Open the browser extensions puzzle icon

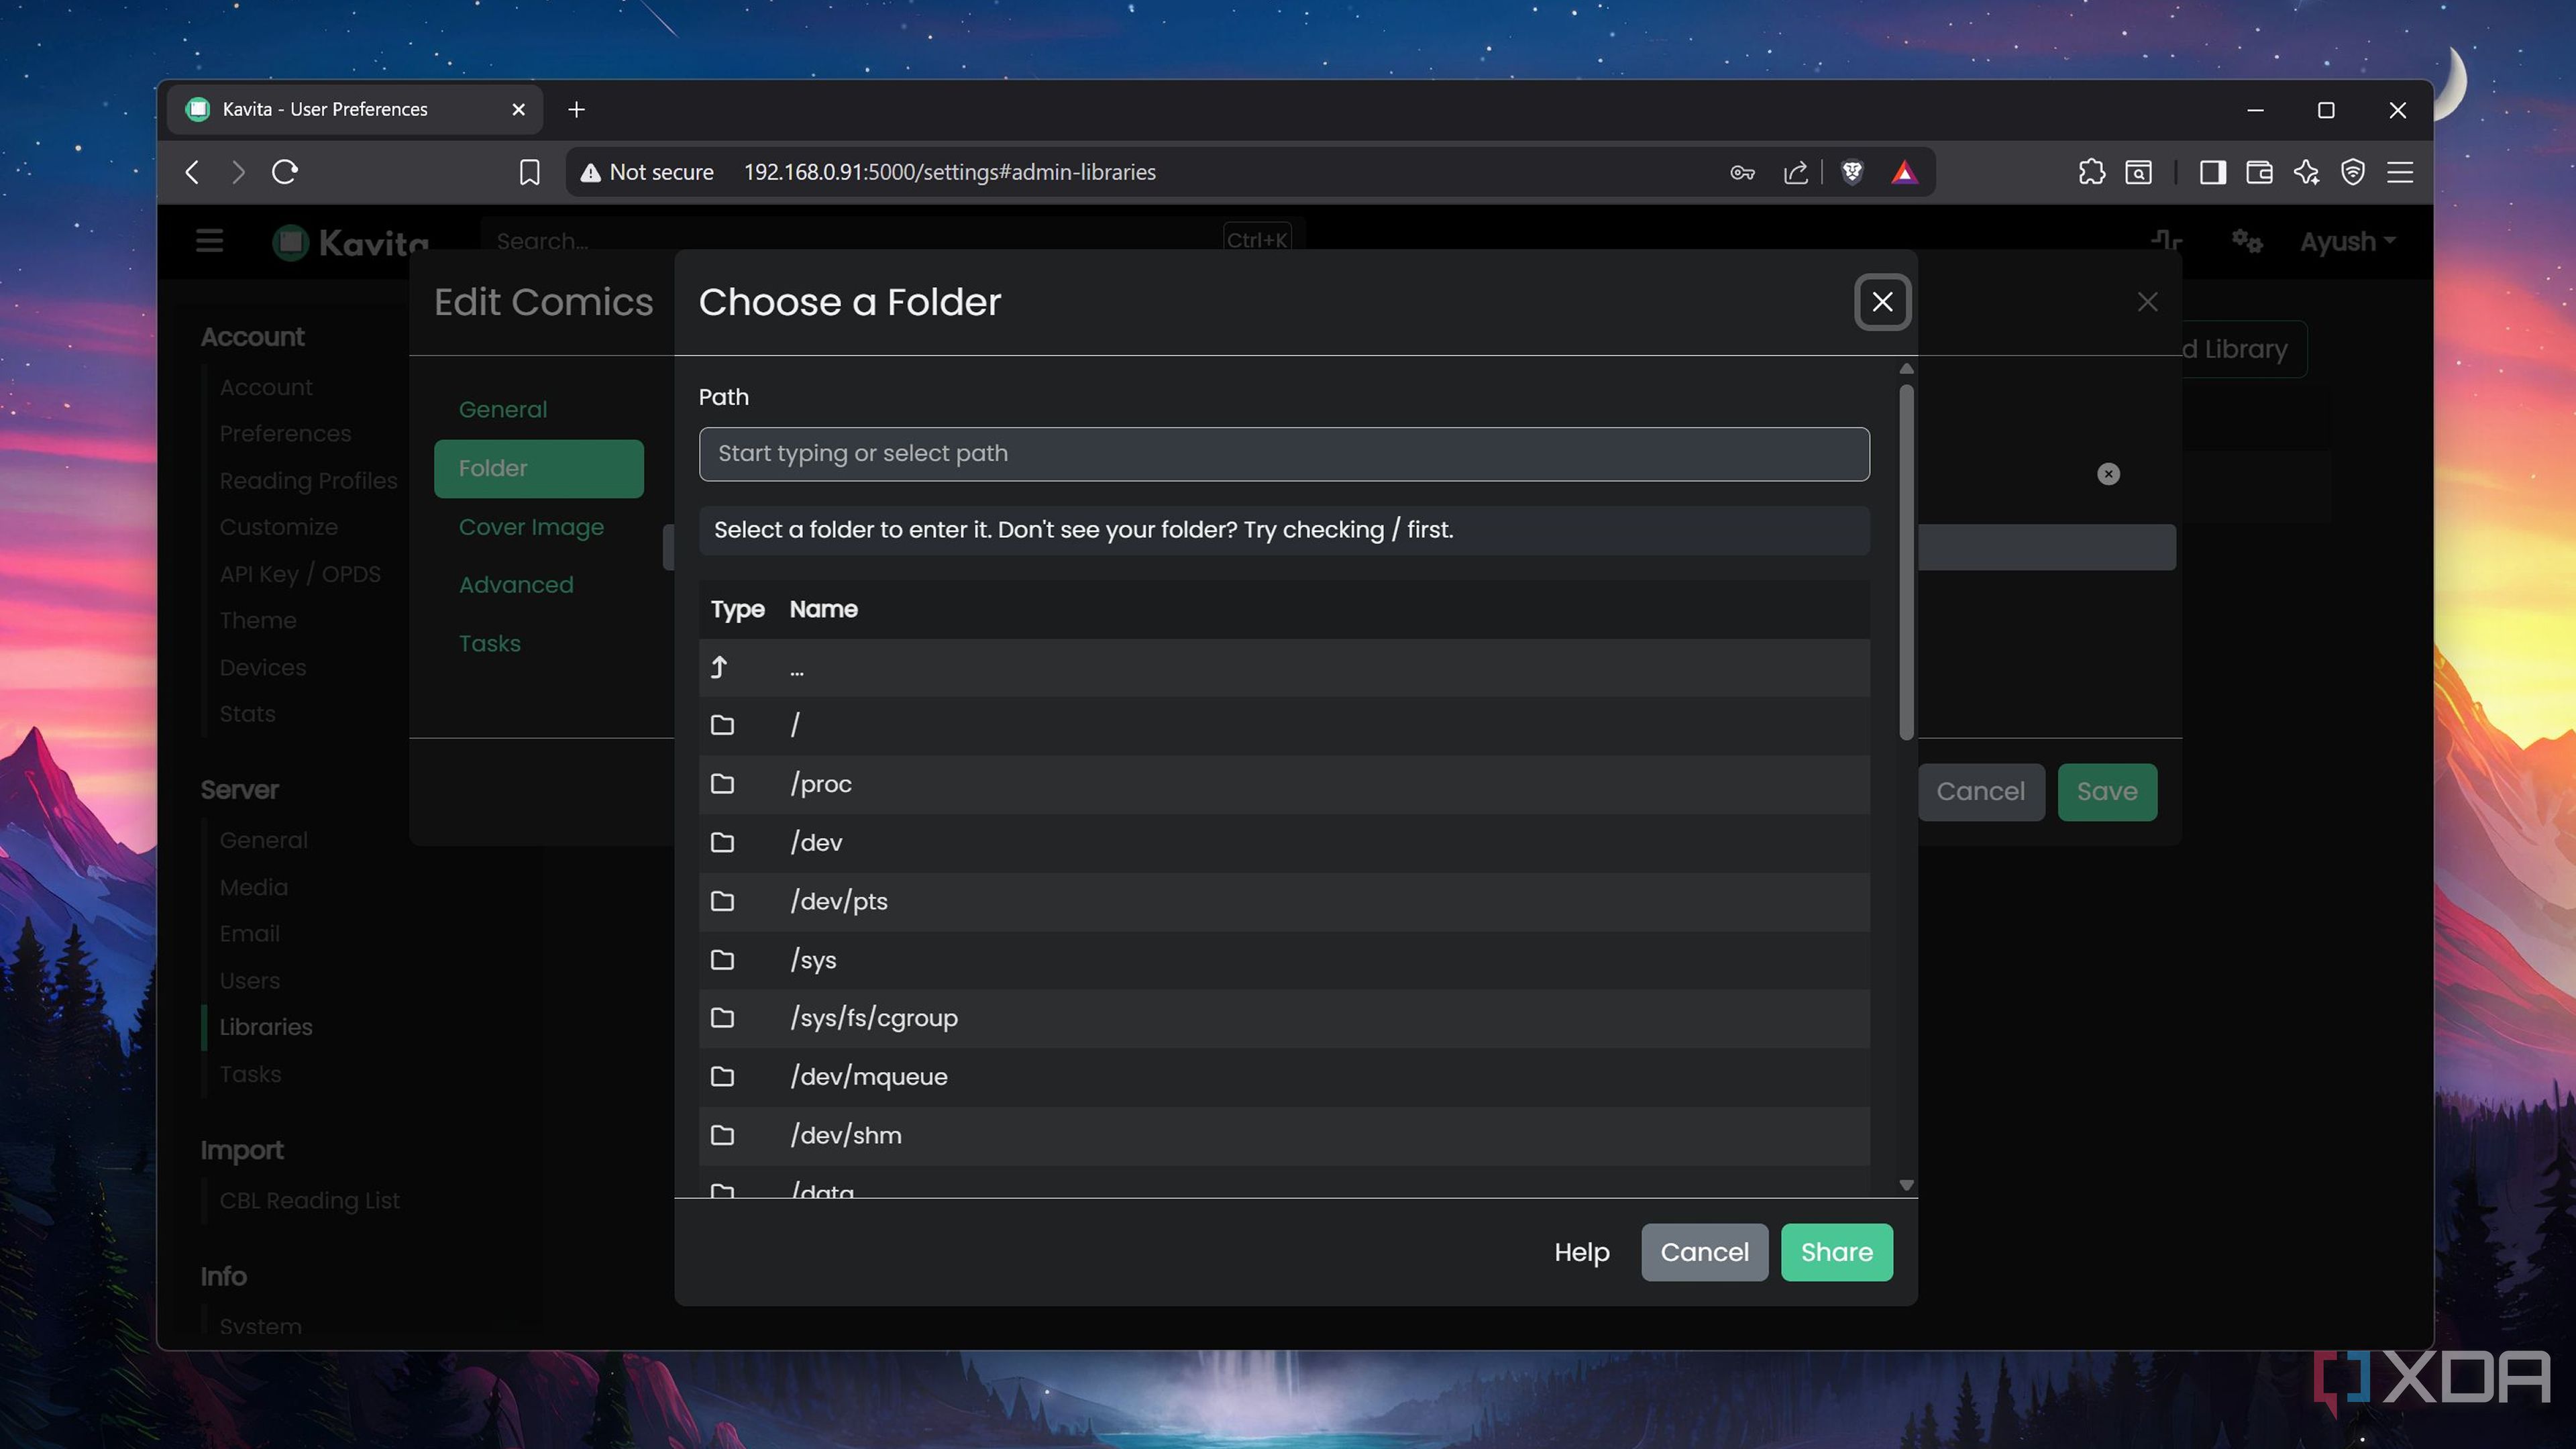pos(2091,172)
